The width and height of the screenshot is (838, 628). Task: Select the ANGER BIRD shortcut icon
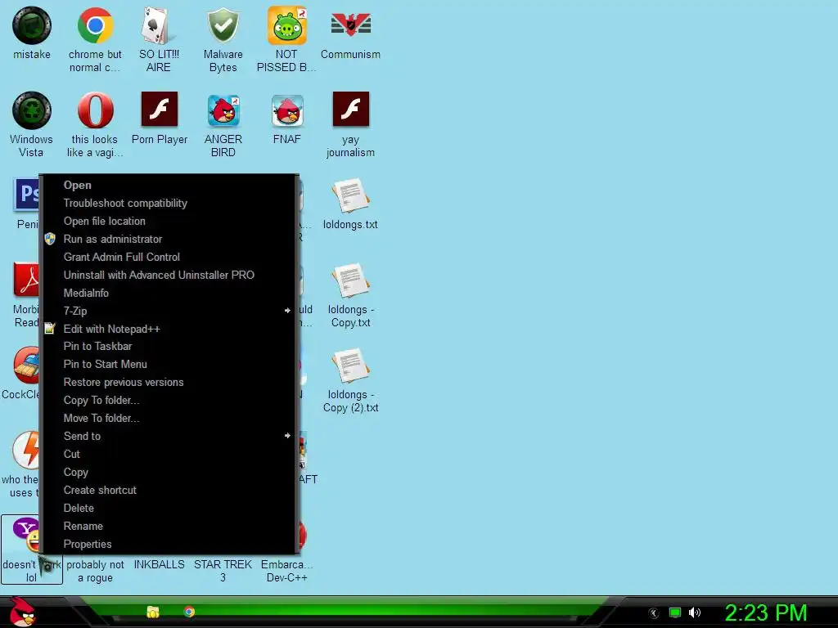tap(223, 110)
